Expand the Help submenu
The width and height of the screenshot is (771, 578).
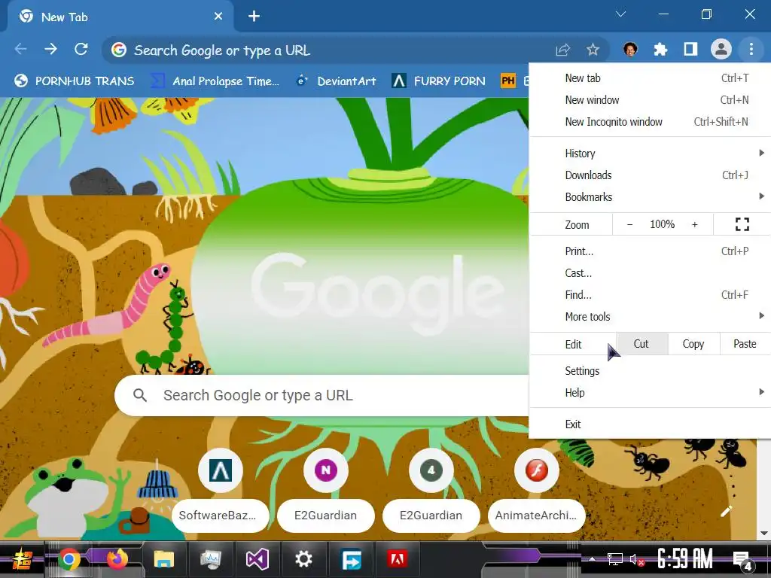coord(650,392)
